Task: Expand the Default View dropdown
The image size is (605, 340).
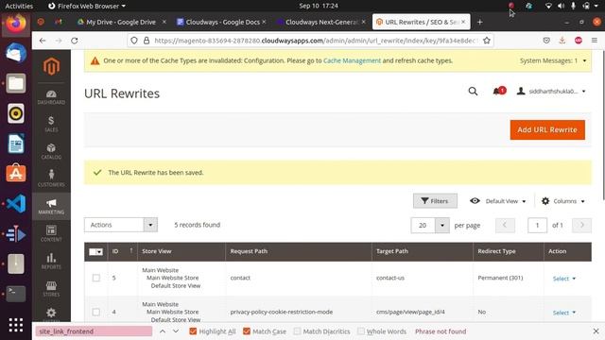Action: click(498, 201)
